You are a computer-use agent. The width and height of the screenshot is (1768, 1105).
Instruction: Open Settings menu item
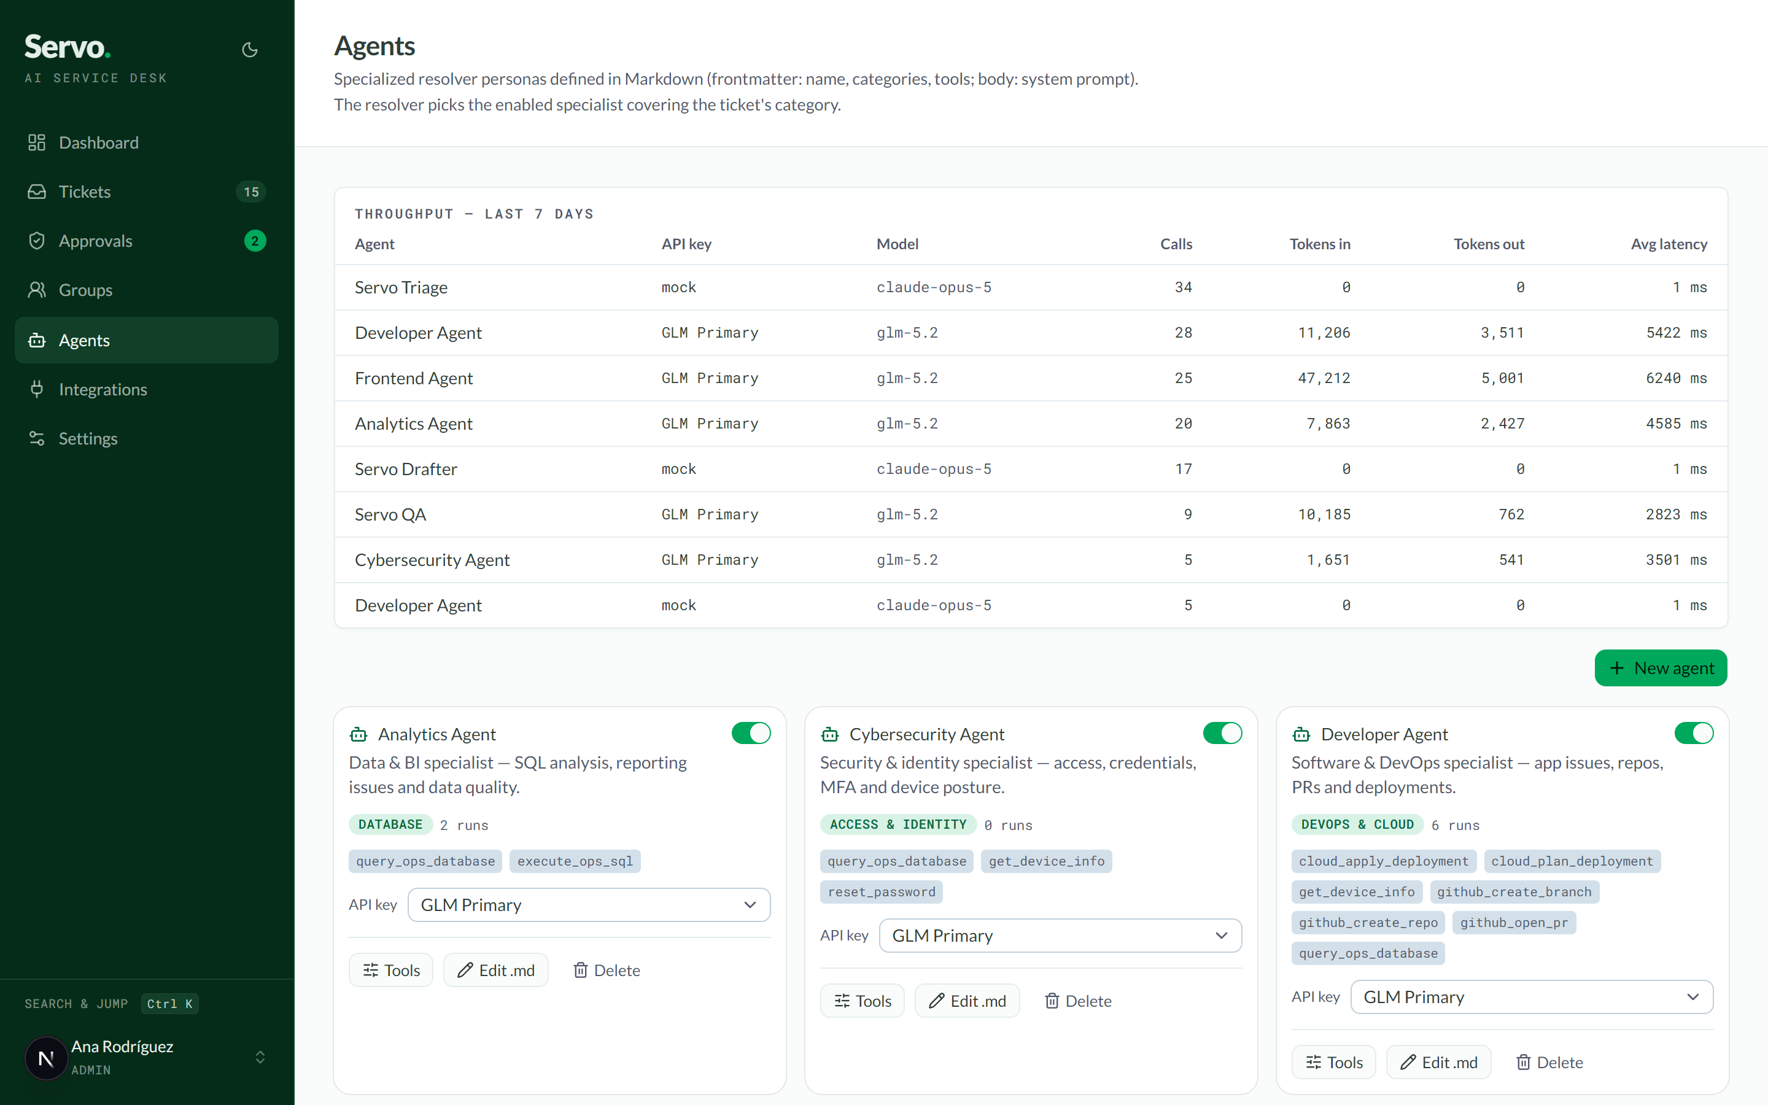pos(146,438)
